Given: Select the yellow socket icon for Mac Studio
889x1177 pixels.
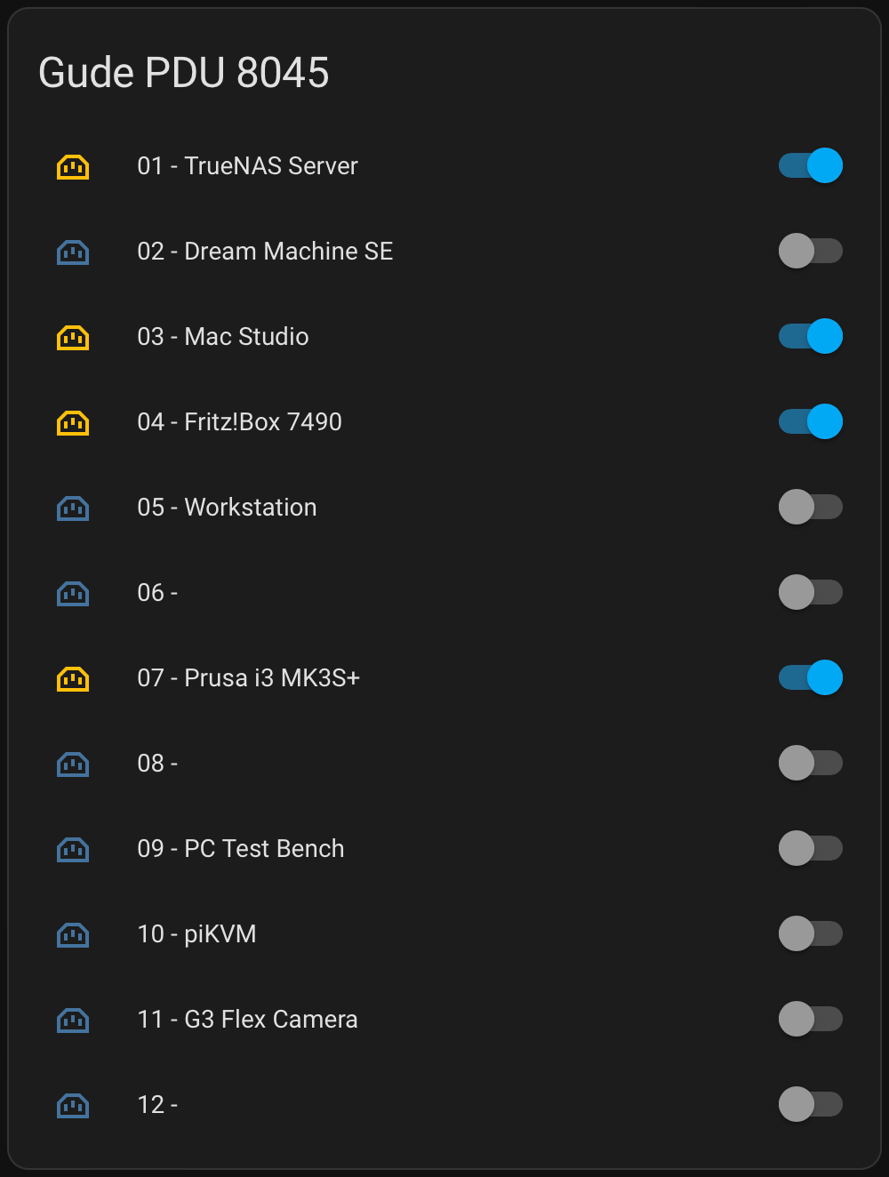Looking at the screenshot, I should (x=73, y=336).
